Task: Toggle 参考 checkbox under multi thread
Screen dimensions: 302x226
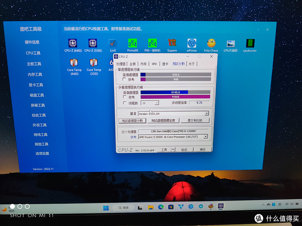Action: tap(125, 97)
